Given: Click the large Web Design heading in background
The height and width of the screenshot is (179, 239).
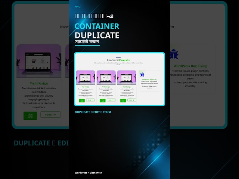Looking at the screenshot, I should point(39,83).
